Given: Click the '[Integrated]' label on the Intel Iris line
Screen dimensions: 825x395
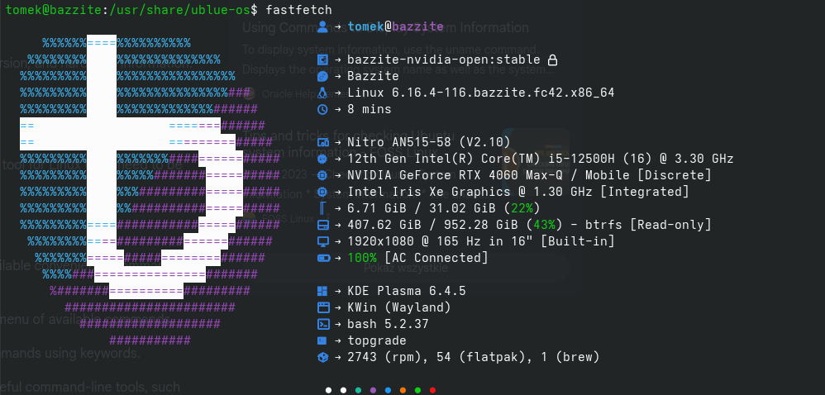Looking at the screenshot, I should click(644, 192).
